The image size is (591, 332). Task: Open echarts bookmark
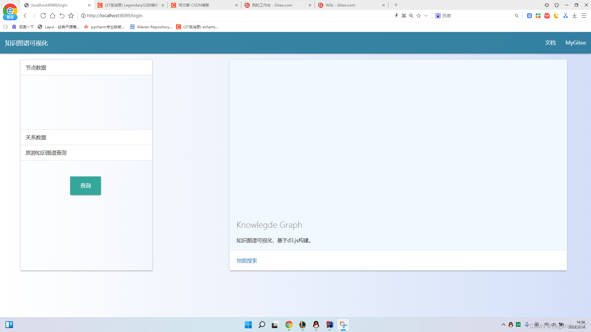[x=197, y=27]
